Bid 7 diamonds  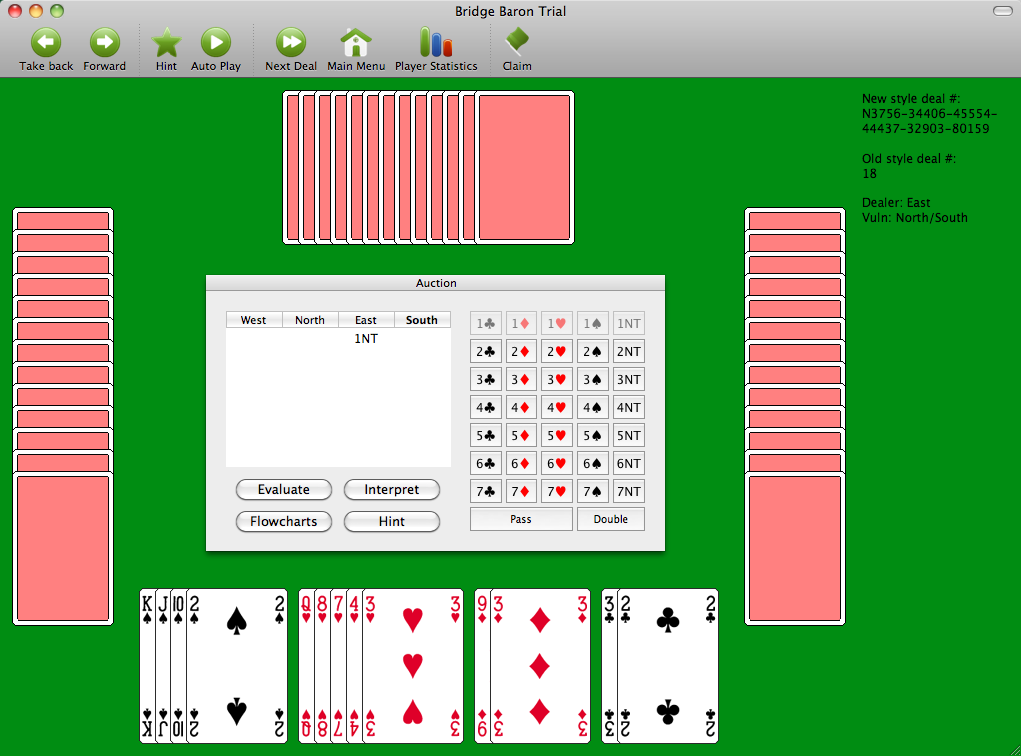point(520,492)
